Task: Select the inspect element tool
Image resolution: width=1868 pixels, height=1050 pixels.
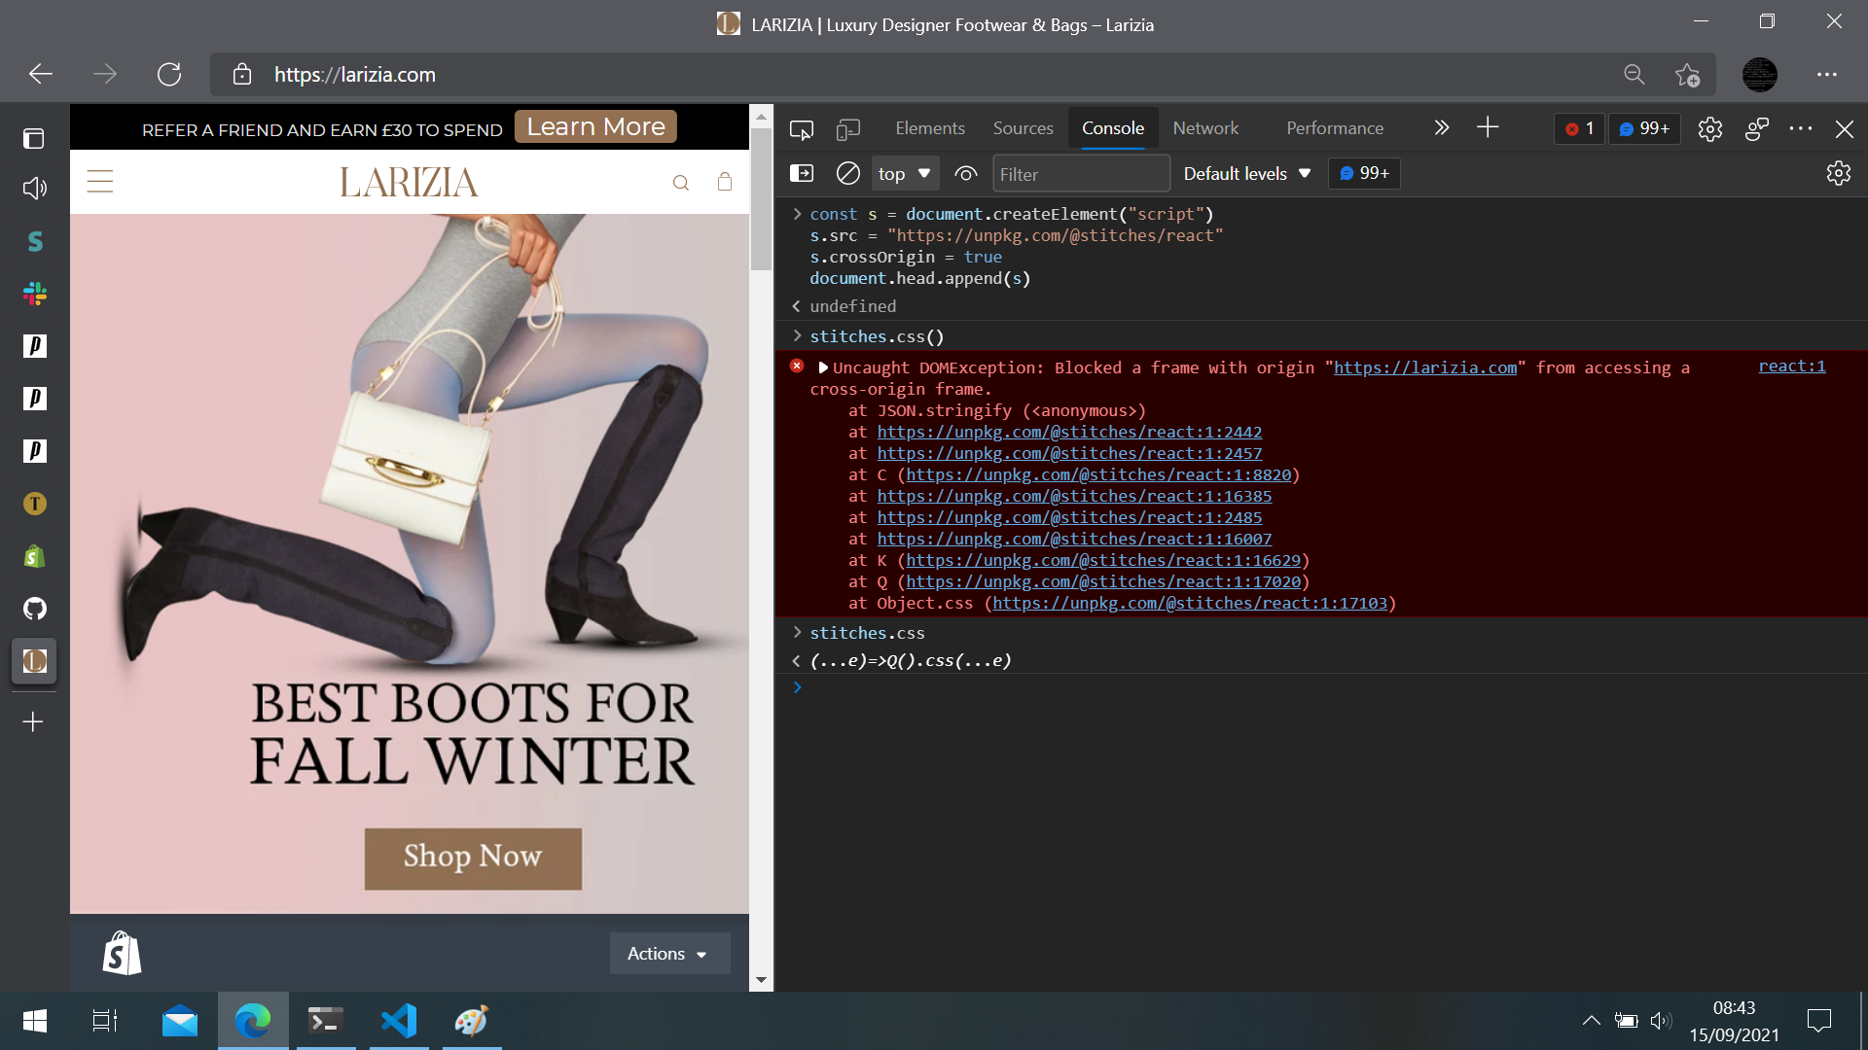Action: [x=802, y=127]
